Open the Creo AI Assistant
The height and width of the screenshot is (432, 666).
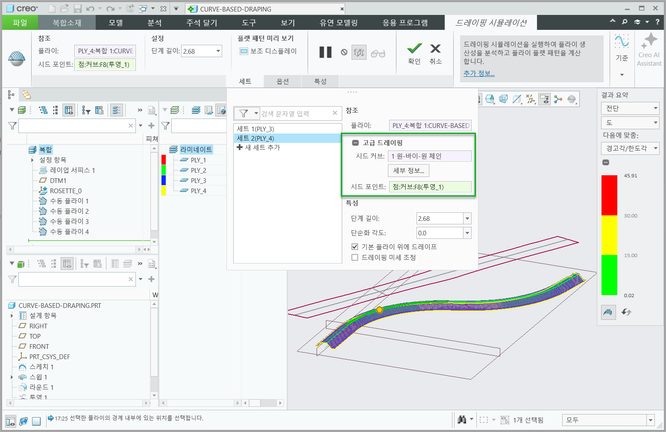(649, 50)
